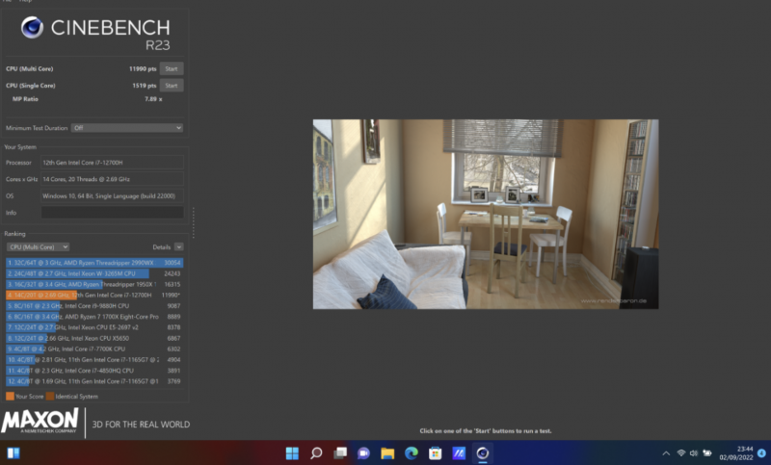Image resolution: width=771 pixels, height=465 pixels.
Task: Open the clock and date flyout
Action: 736,452
